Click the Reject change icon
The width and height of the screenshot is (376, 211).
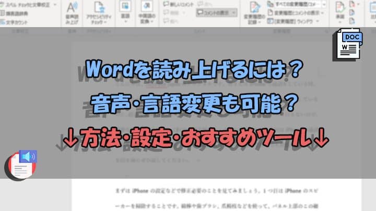[352, 4]
